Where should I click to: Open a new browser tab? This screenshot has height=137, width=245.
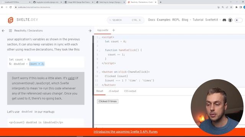point(161,2)
